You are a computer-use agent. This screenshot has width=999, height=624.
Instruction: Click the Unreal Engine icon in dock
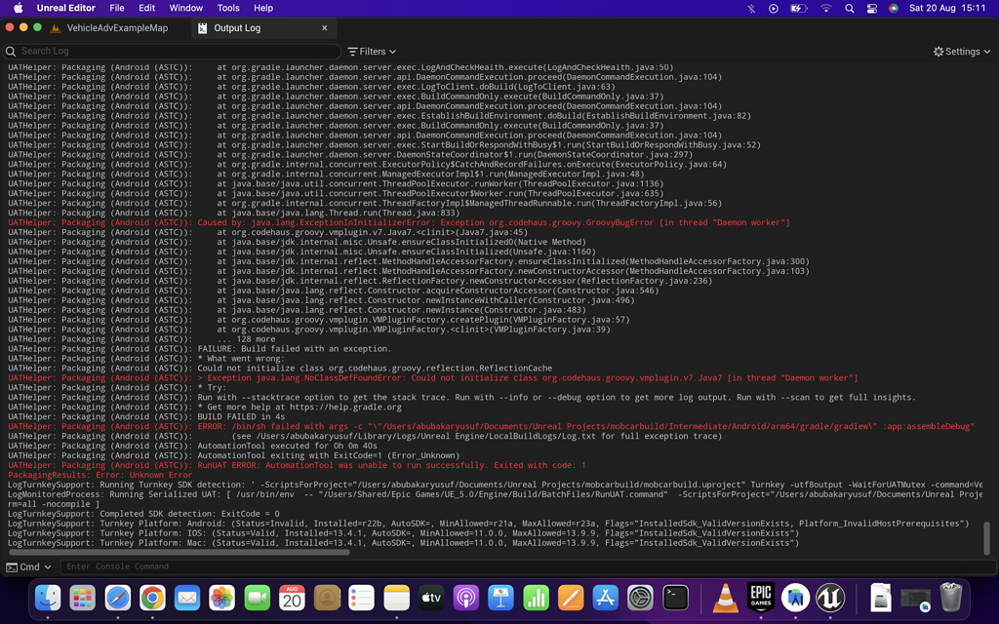coord(830,597)
